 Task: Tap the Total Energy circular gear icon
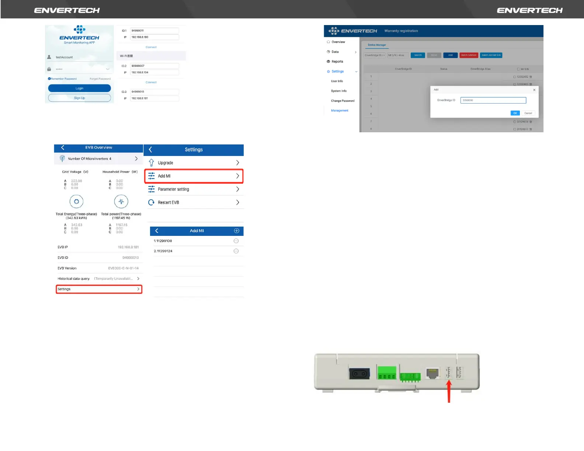click(x=76, y=202)
